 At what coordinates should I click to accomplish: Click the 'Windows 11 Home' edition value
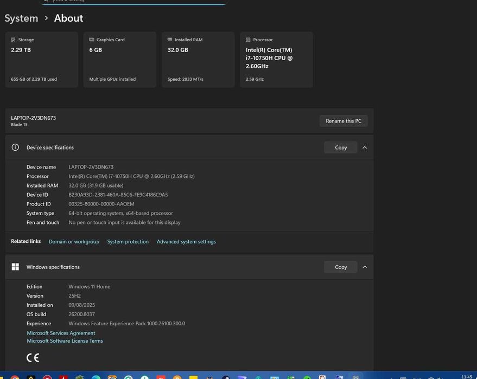89,287
